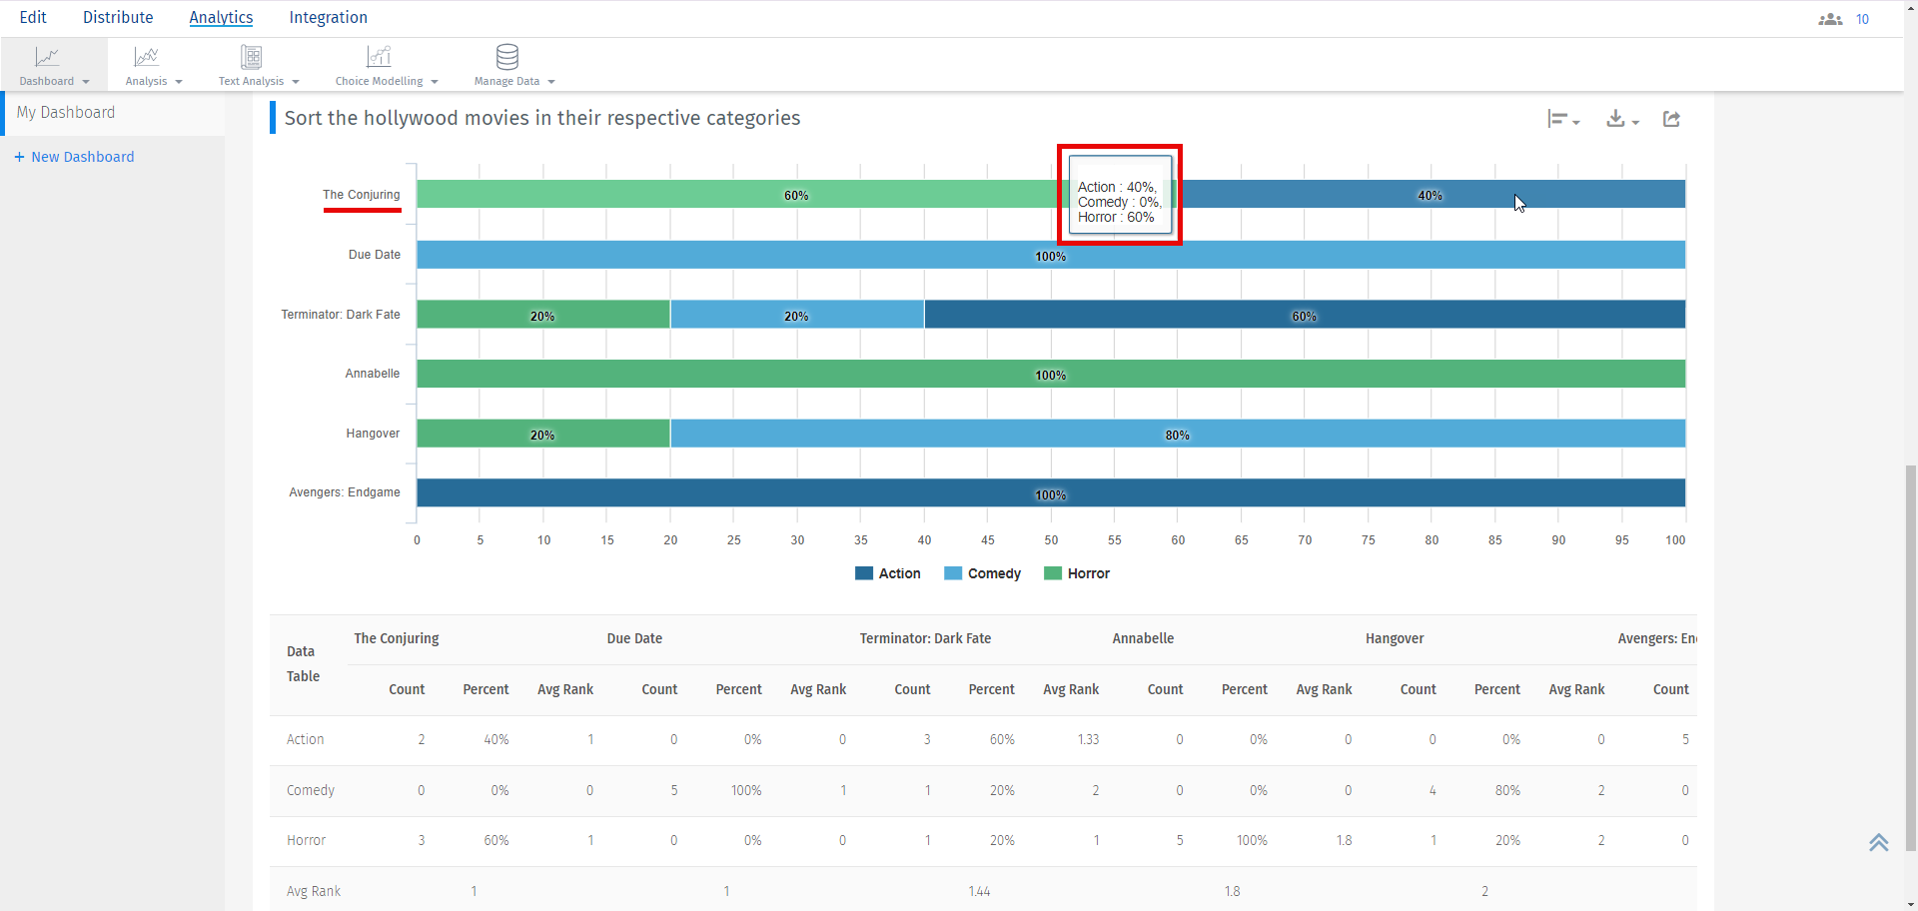Open the Integration tab

pos(328,18)
